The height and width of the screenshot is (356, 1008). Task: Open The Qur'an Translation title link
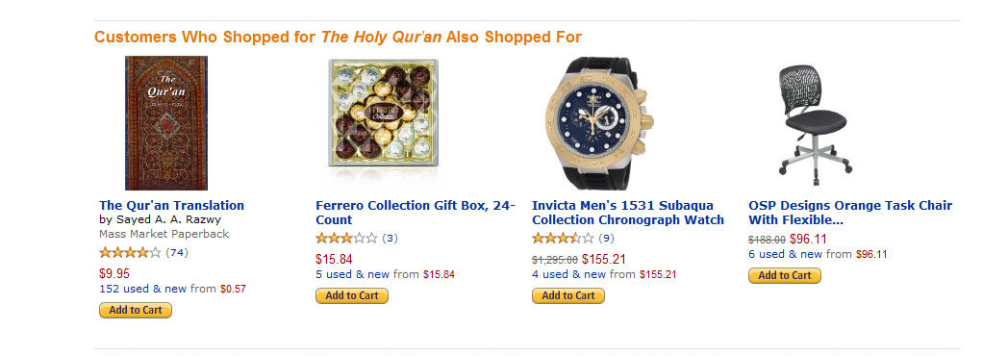click(171, 206)
